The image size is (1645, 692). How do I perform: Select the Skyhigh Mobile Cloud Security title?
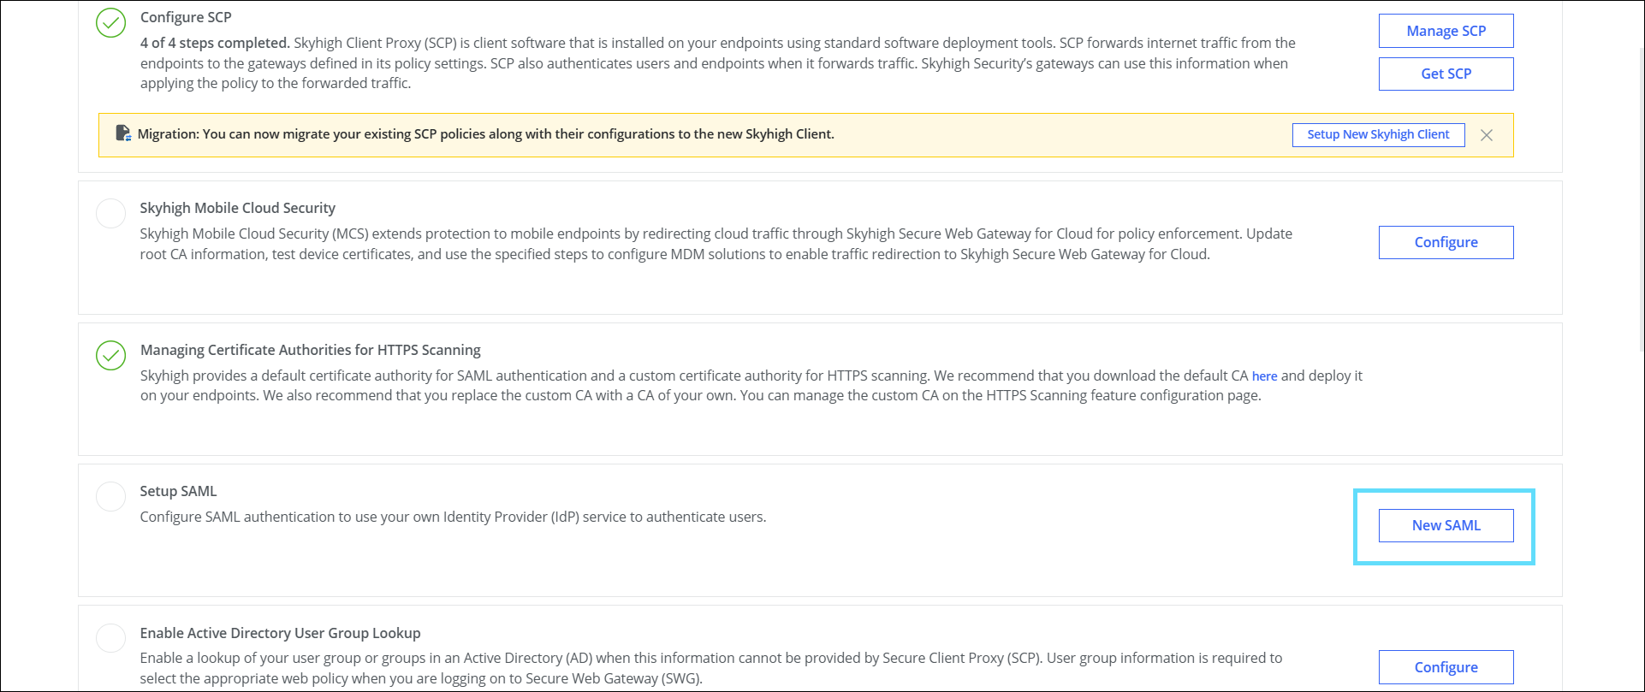[238, 208]
